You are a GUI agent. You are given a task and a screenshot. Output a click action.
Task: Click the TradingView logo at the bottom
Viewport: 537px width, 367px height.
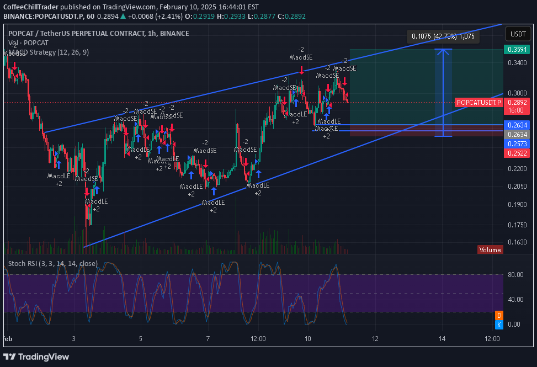point(36,357)
